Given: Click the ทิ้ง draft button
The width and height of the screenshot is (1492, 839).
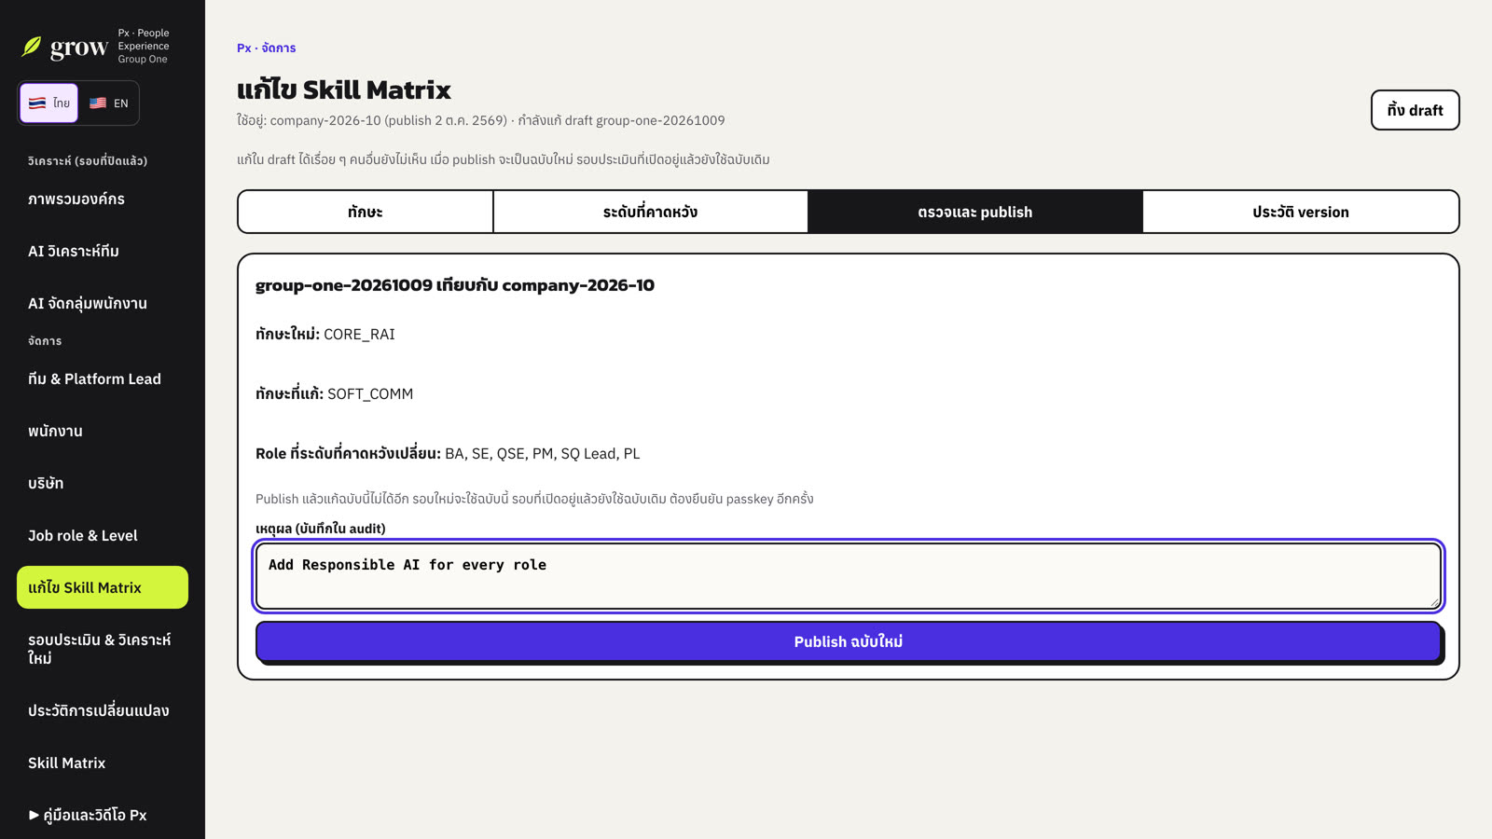Looking at the screenshot, I should (x=1415, y=110).
